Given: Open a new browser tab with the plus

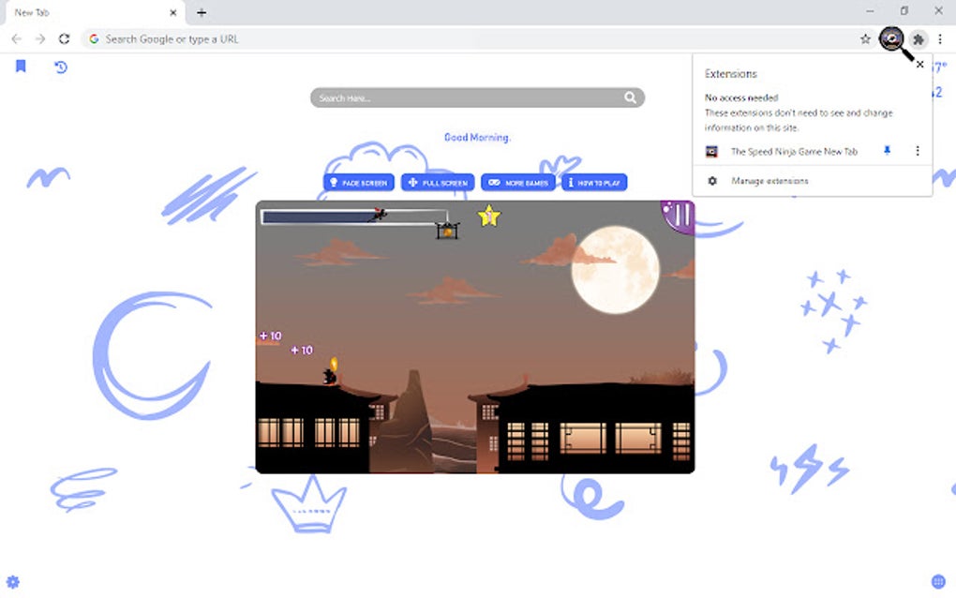Looking at the screenshot, I should click(x=202, y=12).
